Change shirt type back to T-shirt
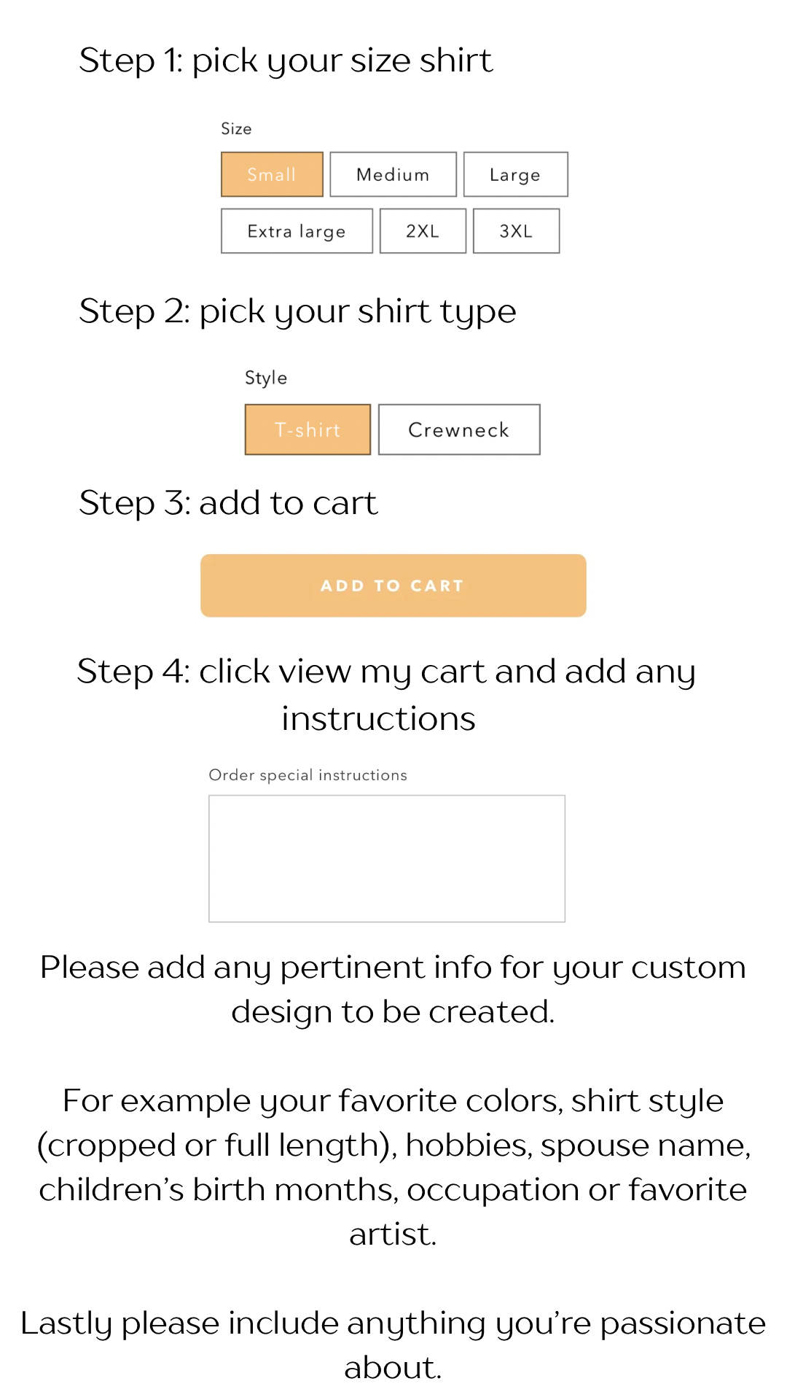The height and width of the screenshot is (1400, 787). [x=308, y=429]
